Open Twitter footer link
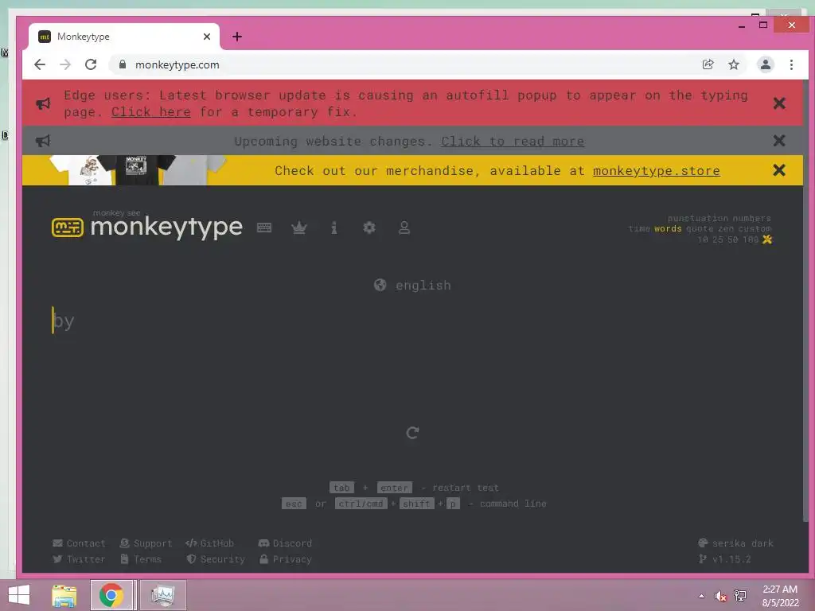Viewport: 815px width, 611px height. [79, 559]
